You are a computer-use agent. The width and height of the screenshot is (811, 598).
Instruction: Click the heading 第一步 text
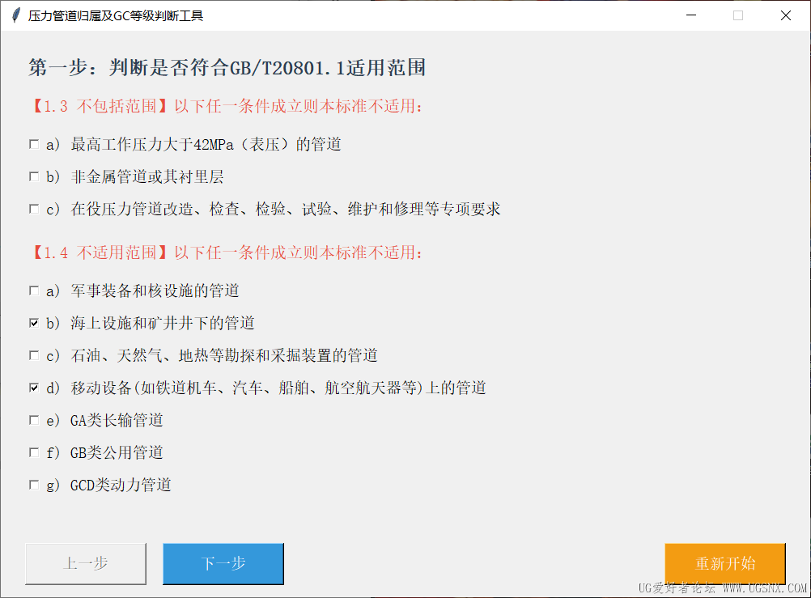coord(227,68)
